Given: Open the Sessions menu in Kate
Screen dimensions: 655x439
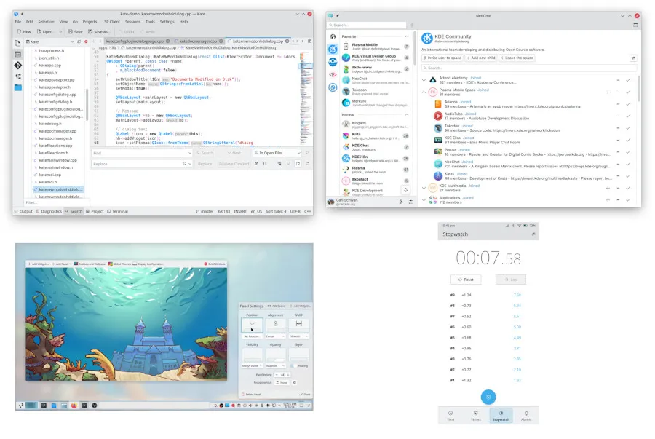Looking at the screenshot, I should 133,22.
